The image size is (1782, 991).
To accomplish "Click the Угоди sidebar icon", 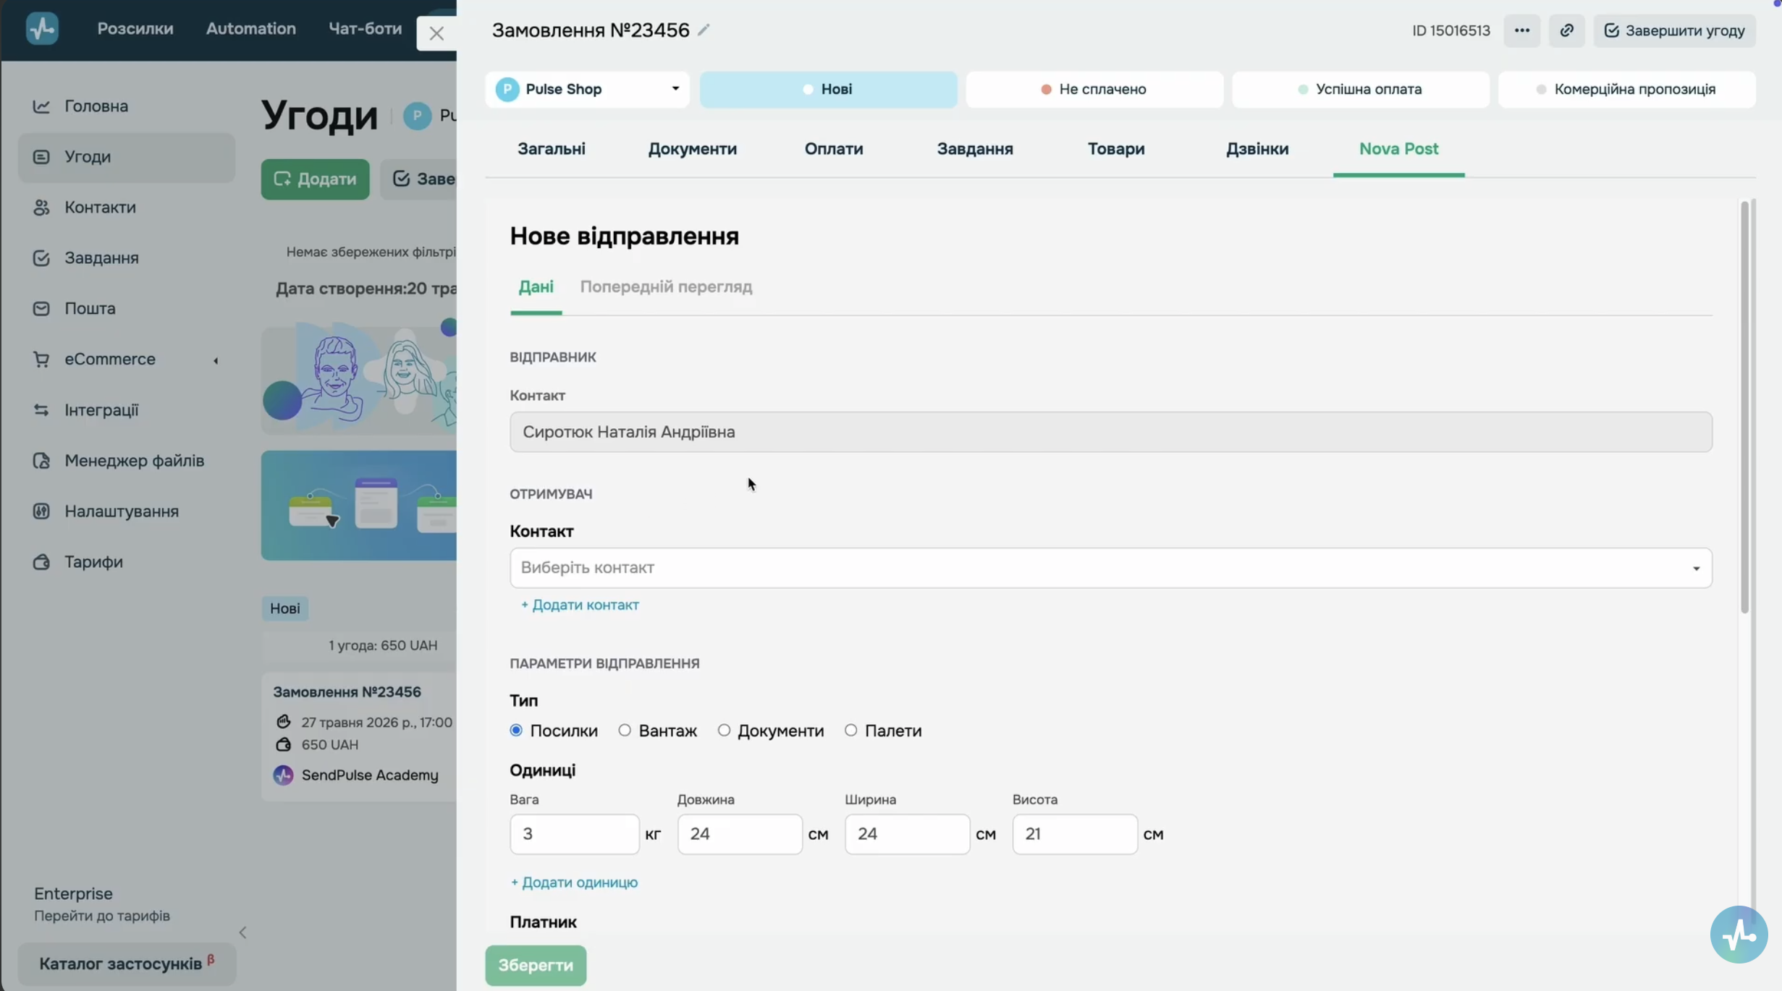I will click(41, 157).
